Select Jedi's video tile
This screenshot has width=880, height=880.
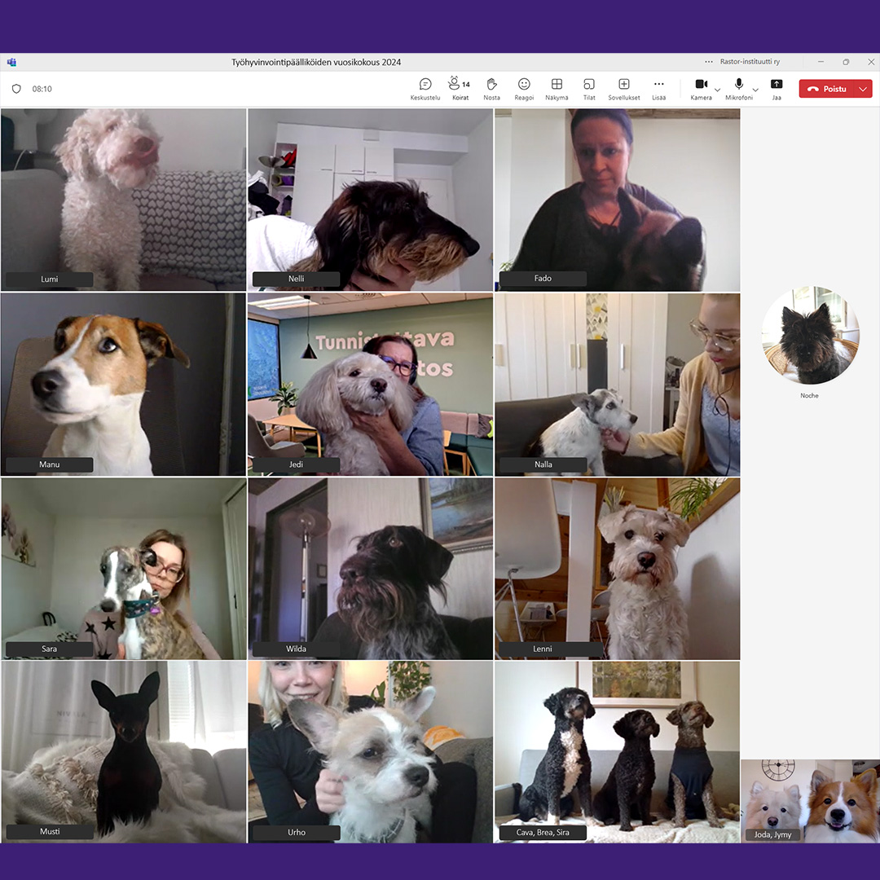(x=371, y=385)
